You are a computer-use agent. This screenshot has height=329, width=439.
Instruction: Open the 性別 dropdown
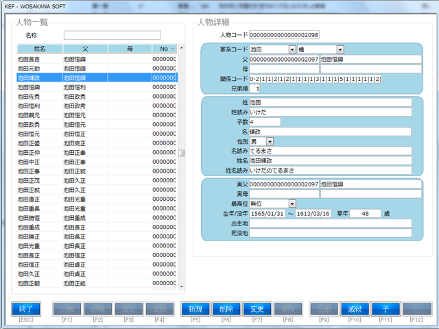[270, 142]
